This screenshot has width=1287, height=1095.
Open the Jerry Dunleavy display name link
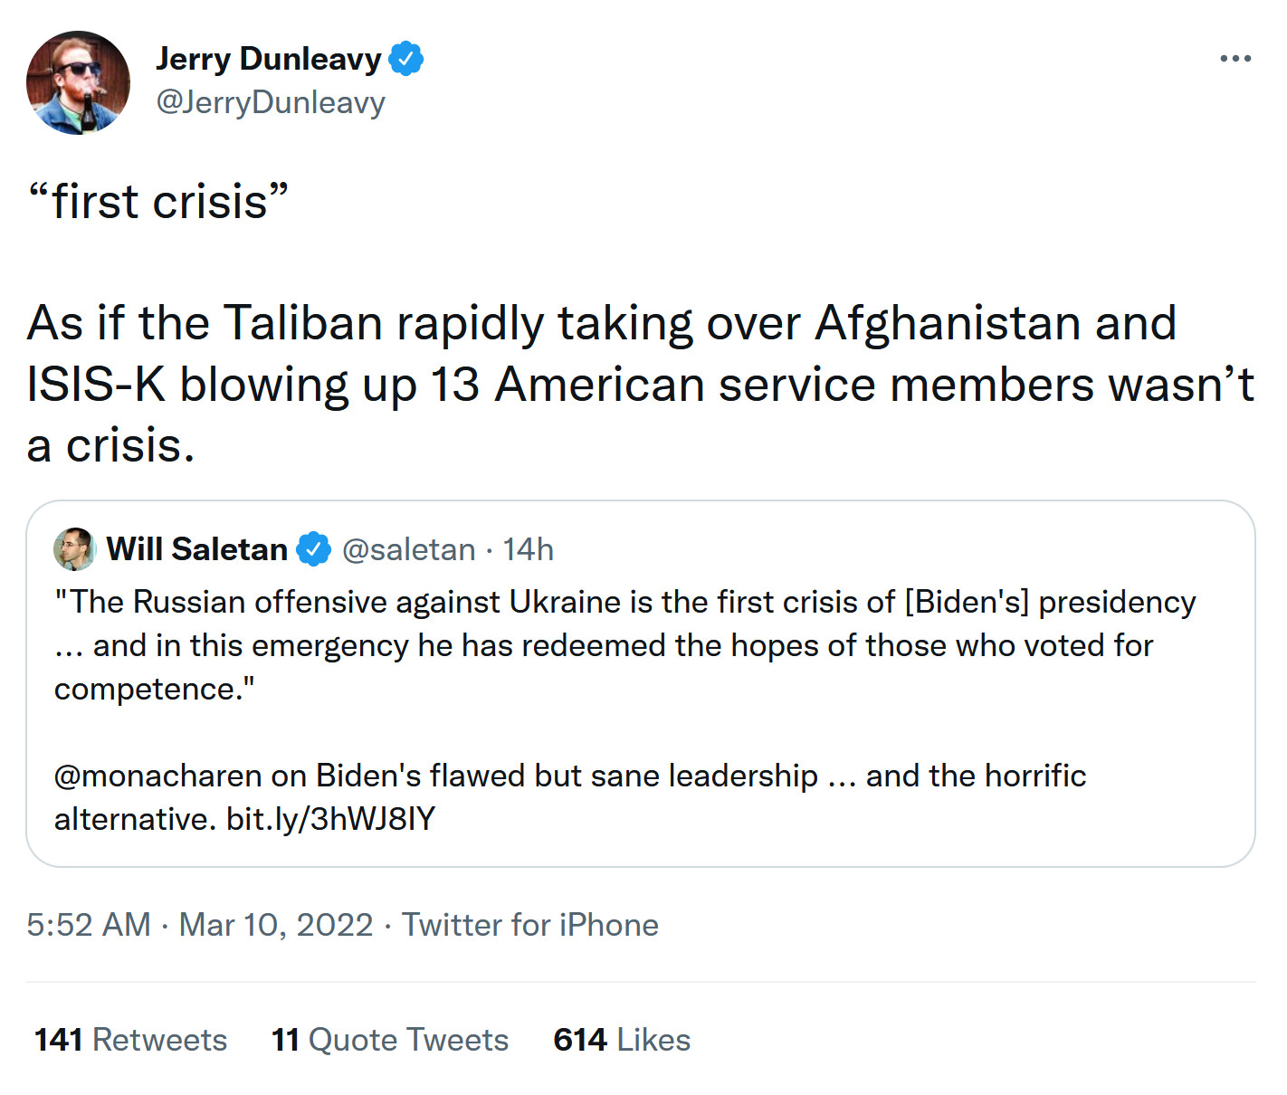click(268, 59)
